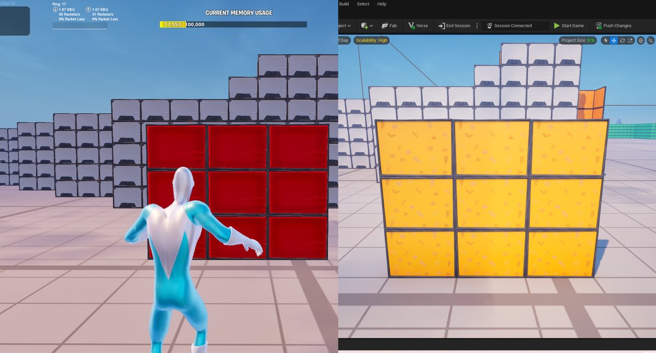Image resolution: width=656 pixels, height=353 pixels.
Task: Click the download rate arrow icon
Action: point(55,9)
